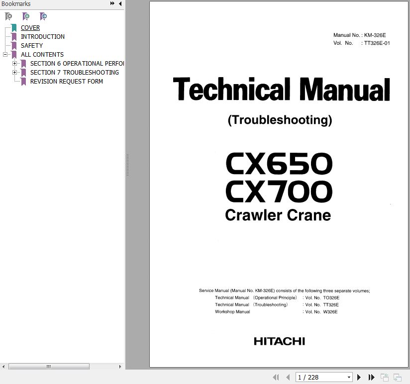Collapse the Bookmarks panel with left triangle

coord(120,3)
